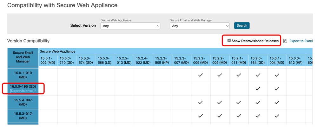This screenshot has height=127, width=317.
Task: Open the Secure Email and Web Manager dropdown
Action: click(x=199, y=26)
